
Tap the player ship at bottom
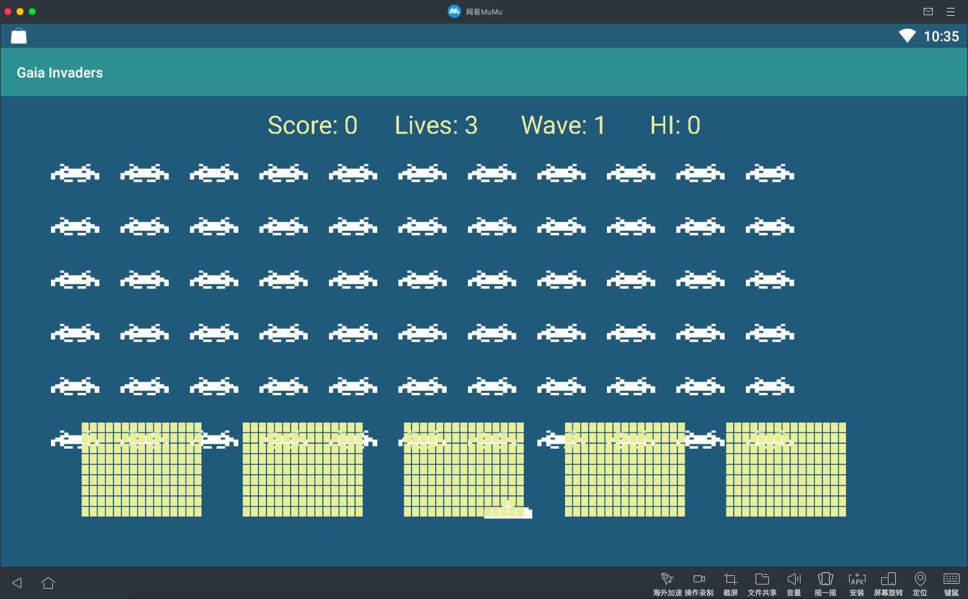coord(508,510)
